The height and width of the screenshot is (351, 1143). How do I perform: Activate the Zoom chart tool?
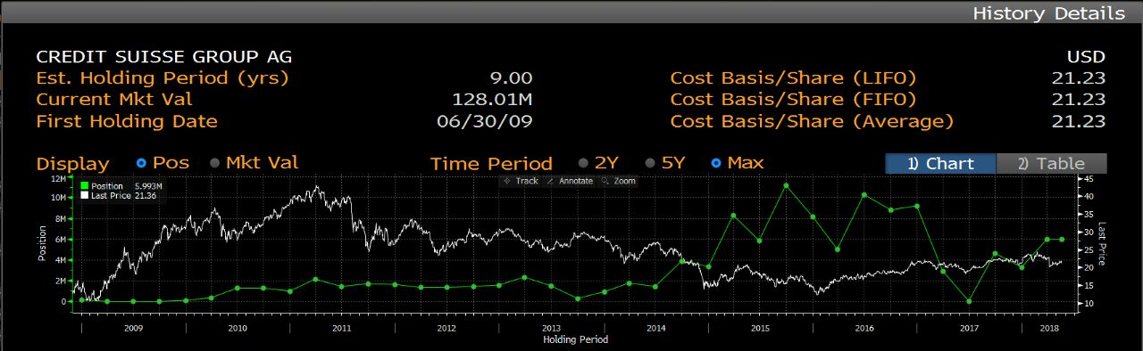pyautogui.click(x=618, y=181)
